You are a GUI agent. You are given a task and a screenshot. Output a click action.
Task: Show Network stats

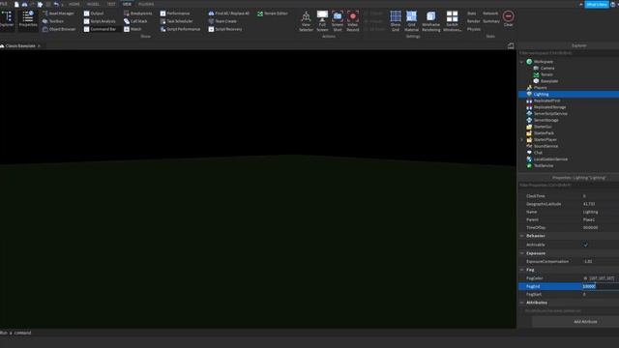(490, 14)
